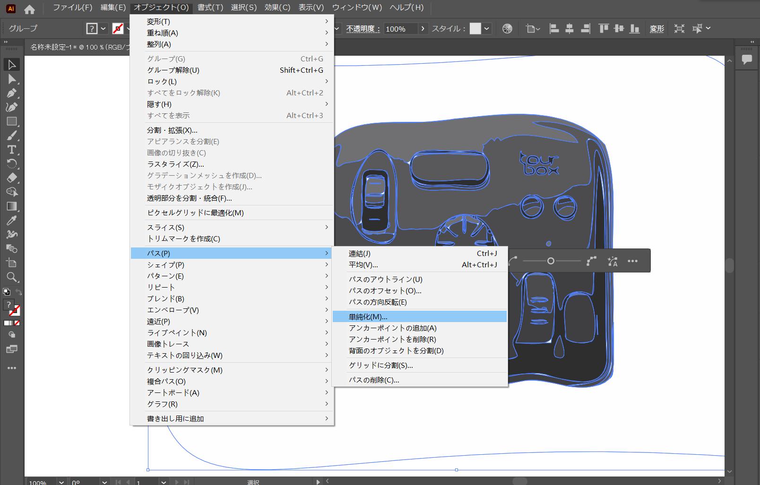Select the Direct Selection tool

coord(12,79)
